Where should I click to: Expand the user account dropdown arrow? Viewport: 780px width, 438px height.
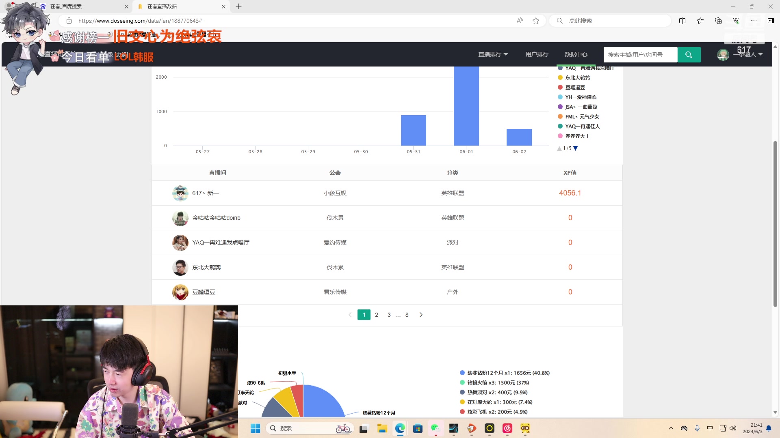[760, 54]
